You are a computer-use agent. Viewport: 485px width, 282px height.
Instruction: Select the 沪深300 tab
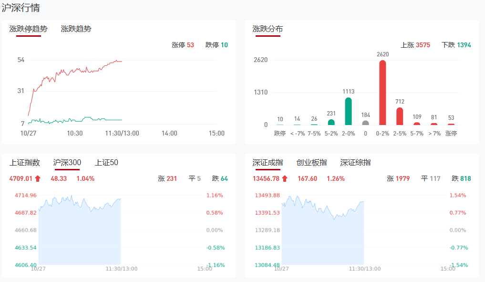coord(67,163)
